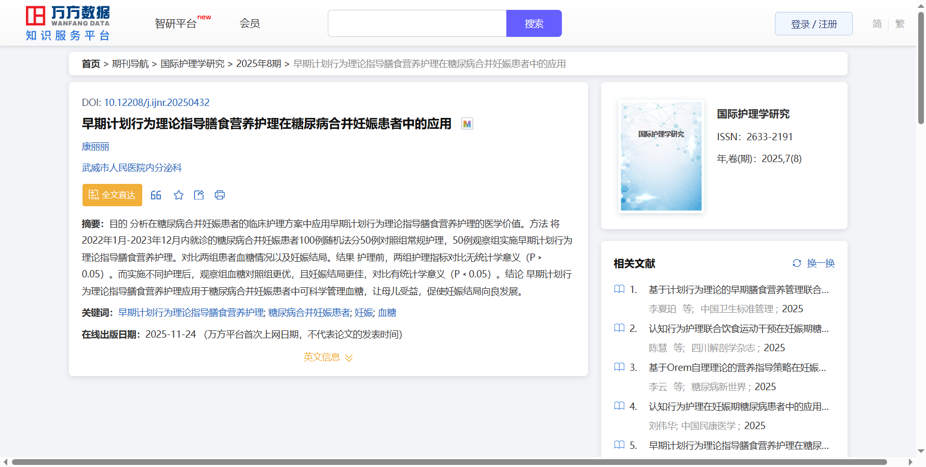Screen dimensions: 926x467
Task: Click the star favorite icon
Action: tap(179, 195)
